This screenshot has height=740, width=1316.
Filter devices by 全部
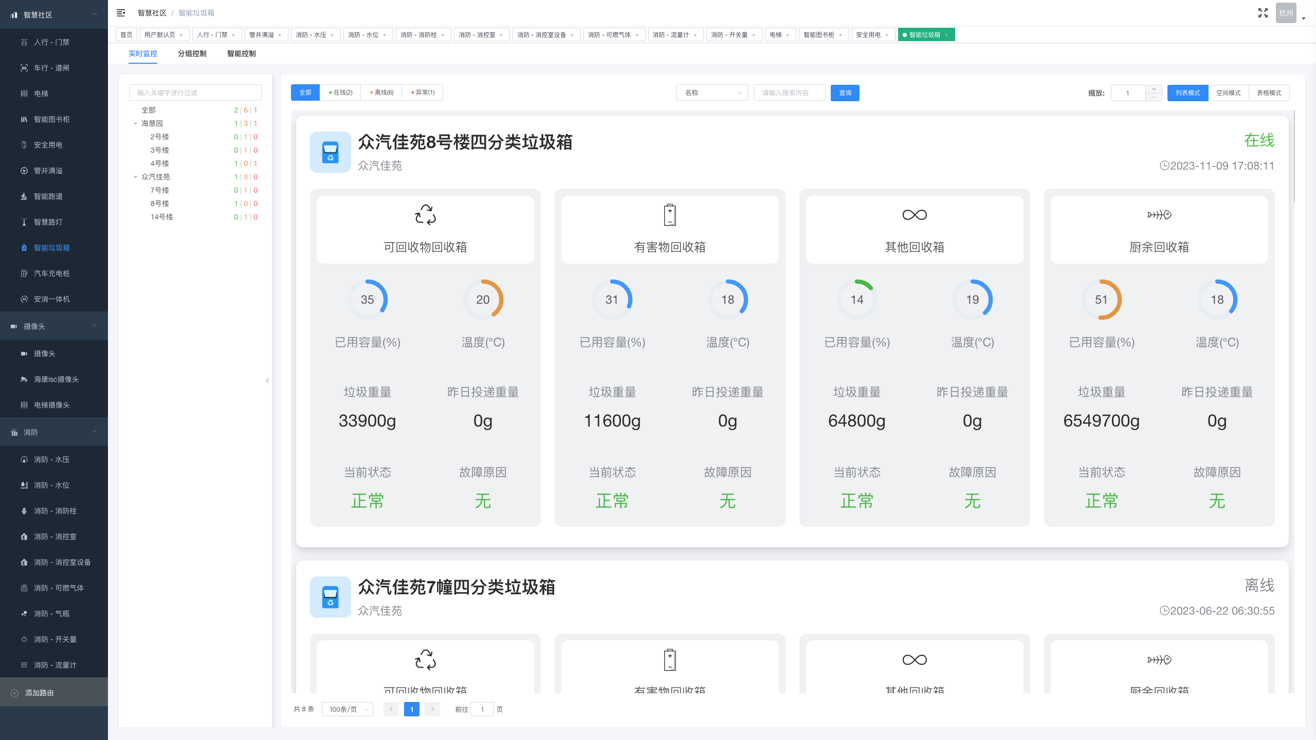[x=305, y=92]
